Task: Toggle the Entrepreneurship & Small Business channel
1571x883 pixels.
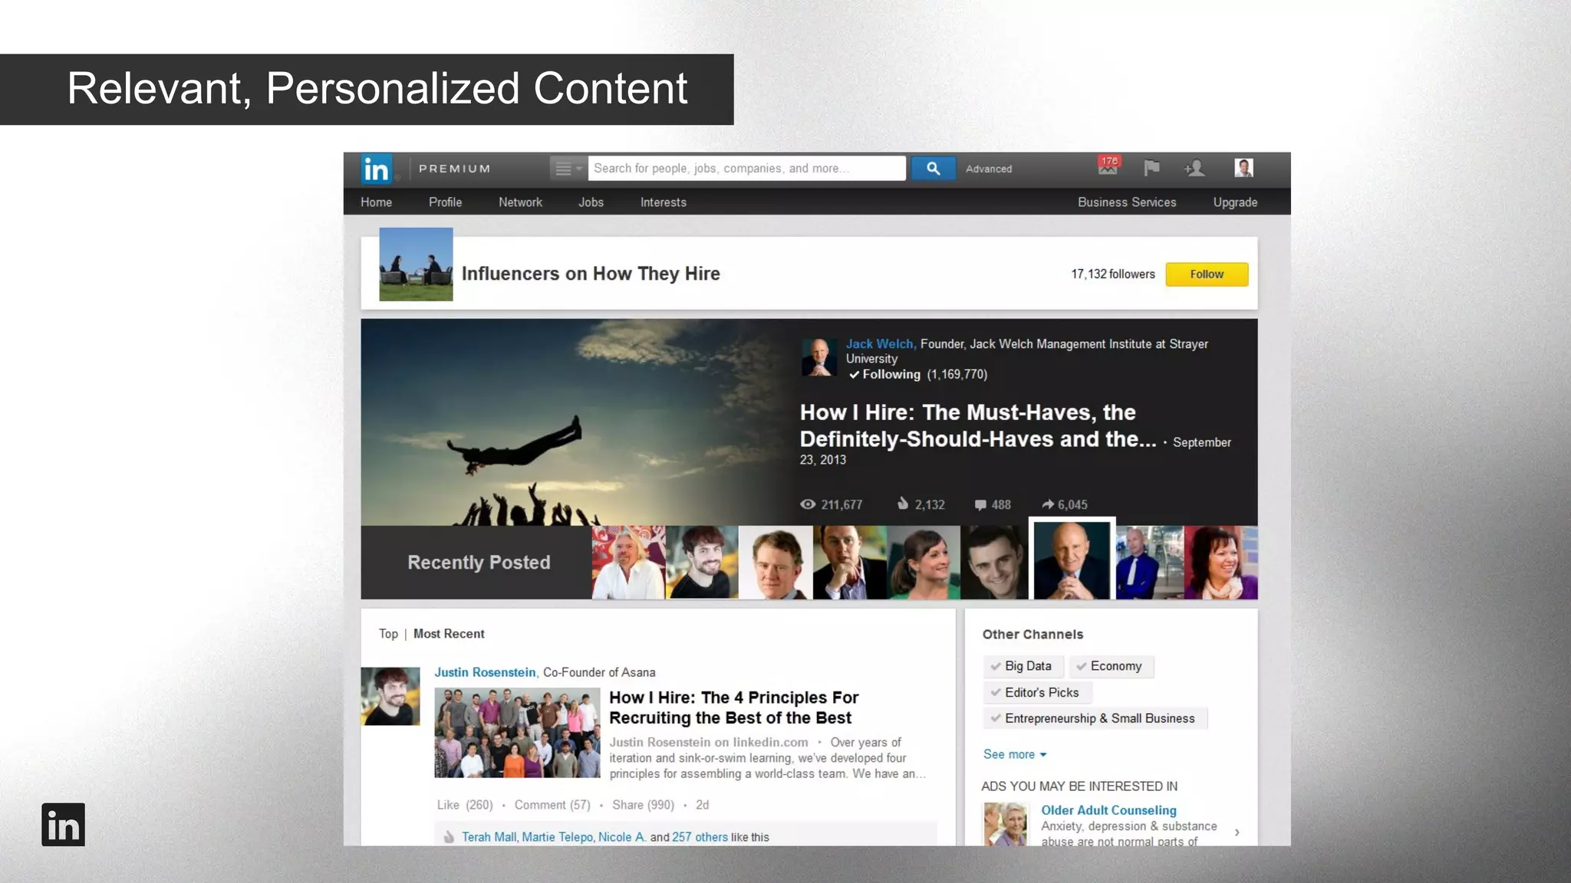Action: coord(1095,718)
